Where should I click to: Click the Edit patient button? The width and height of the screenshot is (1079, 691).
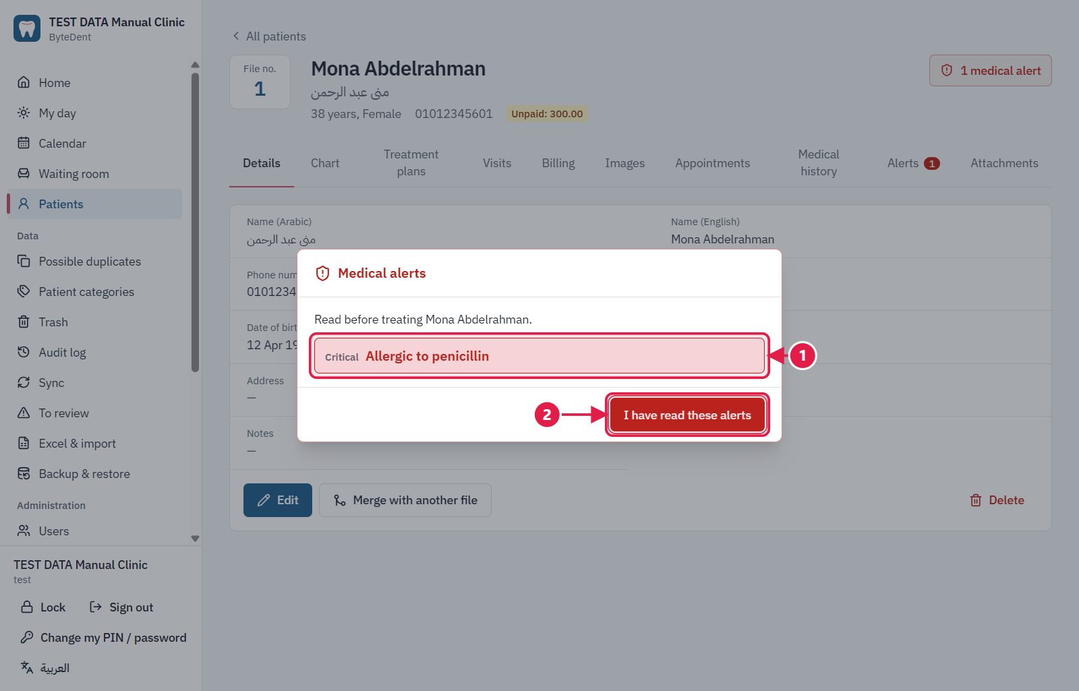pos(278,500)
